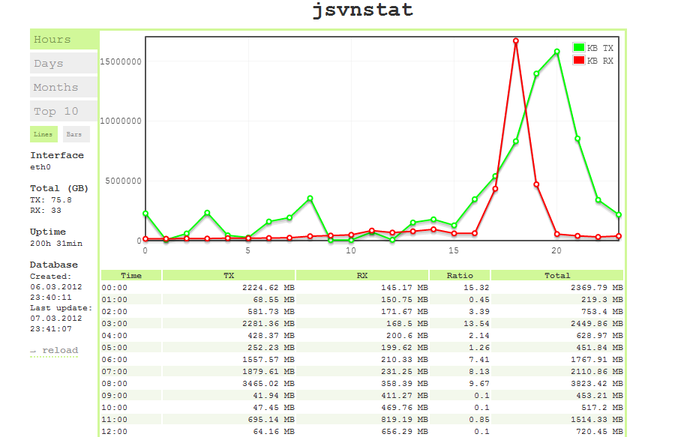Viewport: 690px width, 437px height.
Task: Click the RX value 150.75 MB
Action: point(404,299)
